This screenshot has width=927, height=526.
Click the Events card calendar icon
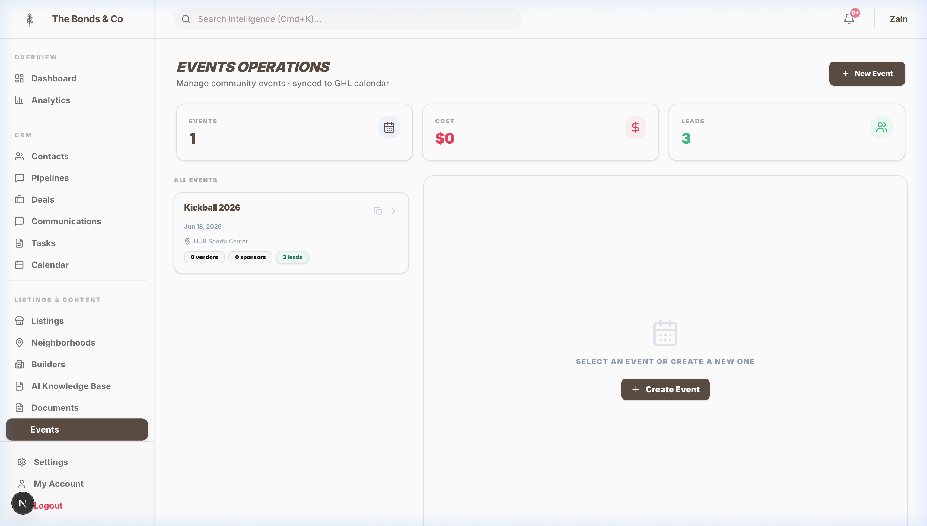point(389,127)
